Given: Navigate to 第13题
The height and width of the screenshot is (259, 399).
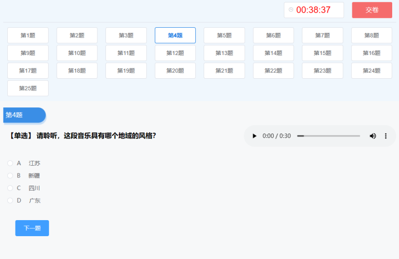Looking at the screenshot, I should point(224,53).
